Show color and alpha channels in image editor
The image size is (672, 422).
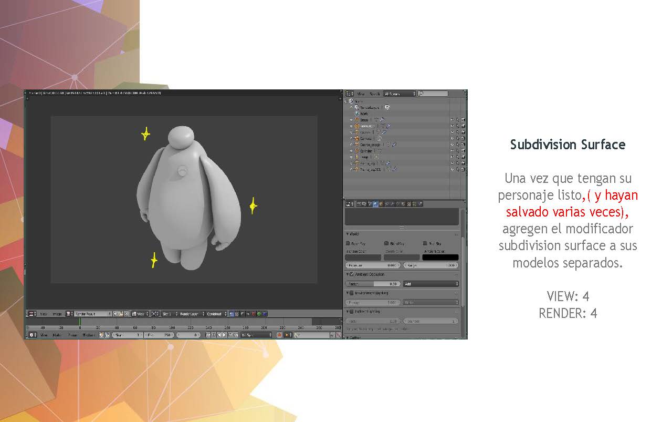tap(232, 314)
